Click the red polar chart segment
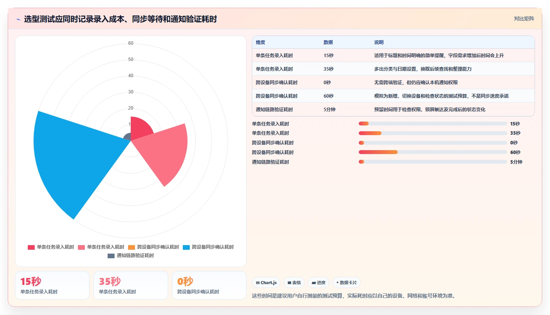550x315 pixels. click(141, 129)
